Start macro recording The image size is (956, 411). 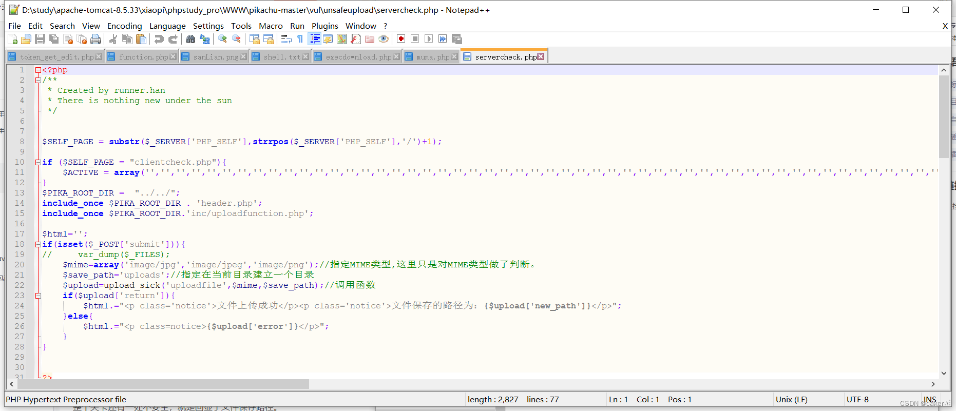[401, 39]
